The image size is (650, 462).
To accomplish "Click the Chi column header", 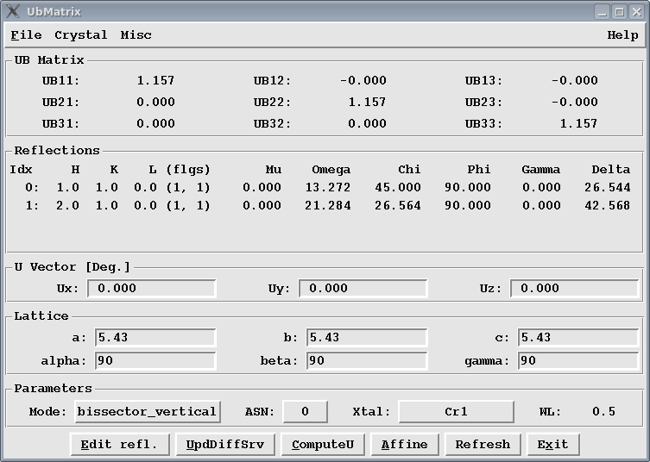I will (x=409, y=169).
